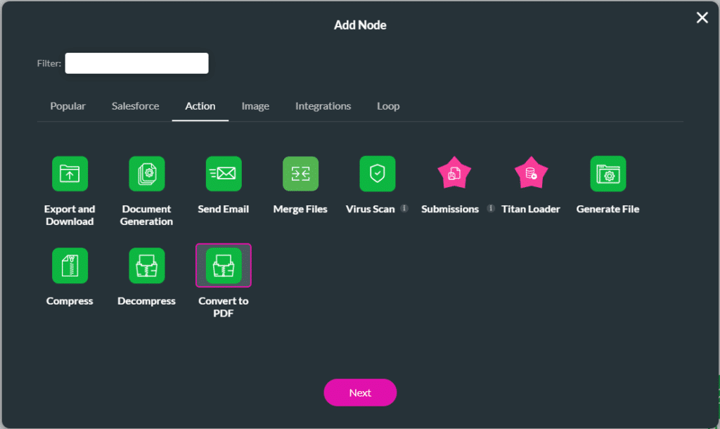Choose the Compress node icon
Screen dimensions: 720x429
click(x=70, y=265)
